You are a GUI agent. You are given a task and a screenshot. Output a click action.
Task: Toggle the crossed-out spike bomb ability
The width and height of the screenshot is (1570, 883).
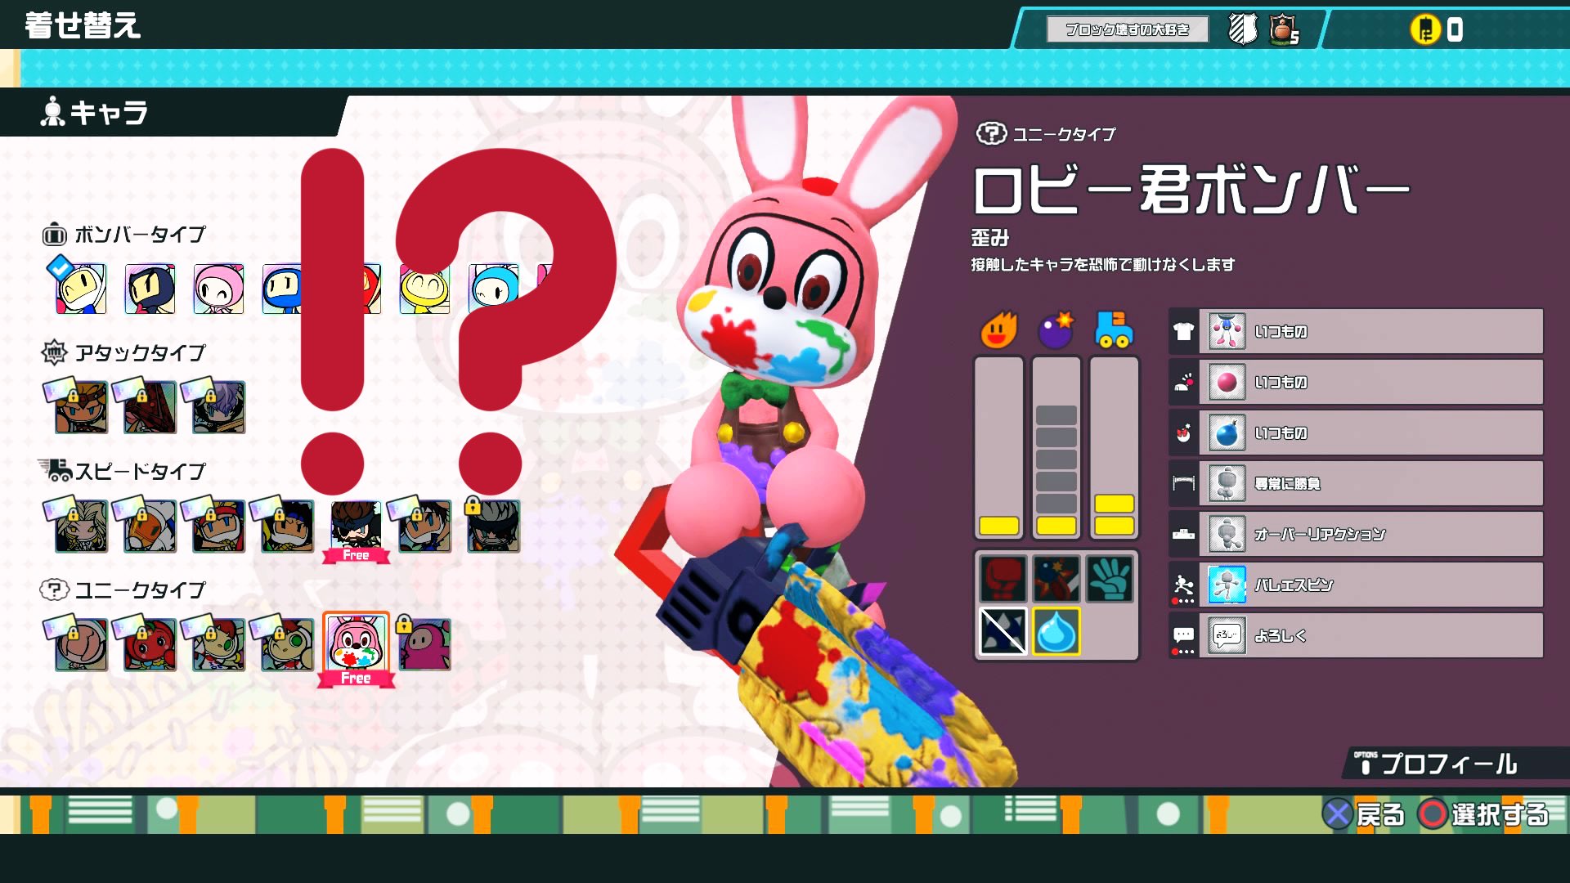coord(1002,631)
